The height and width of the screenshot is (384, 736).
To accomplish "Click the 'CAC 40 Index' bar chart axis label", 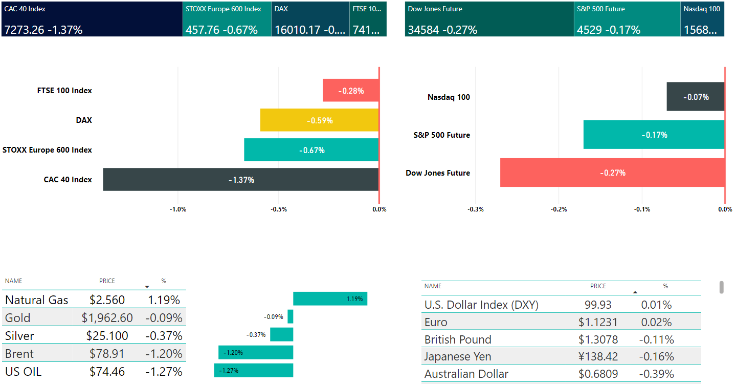I will tap(68, 180).
